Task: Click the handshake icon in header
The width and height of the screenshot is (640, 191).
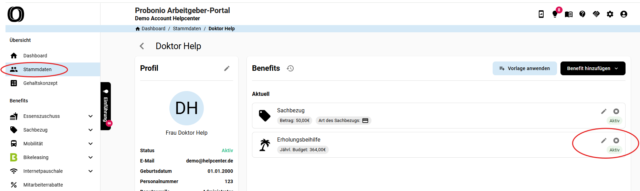Action: tap(596, 14)
